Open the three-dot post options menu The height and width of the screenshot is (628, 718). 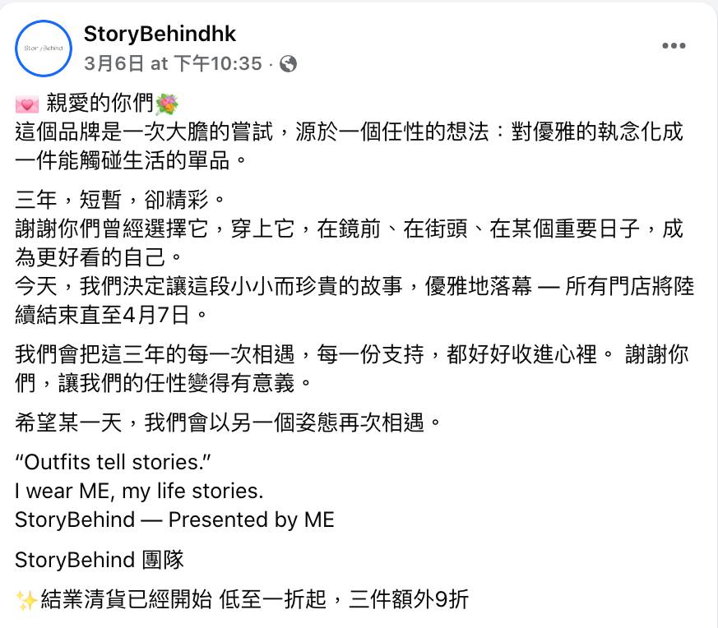coord(674,46)
